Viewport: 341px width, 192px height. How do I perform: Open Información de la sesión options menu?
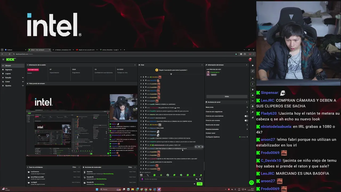(135, 65)
